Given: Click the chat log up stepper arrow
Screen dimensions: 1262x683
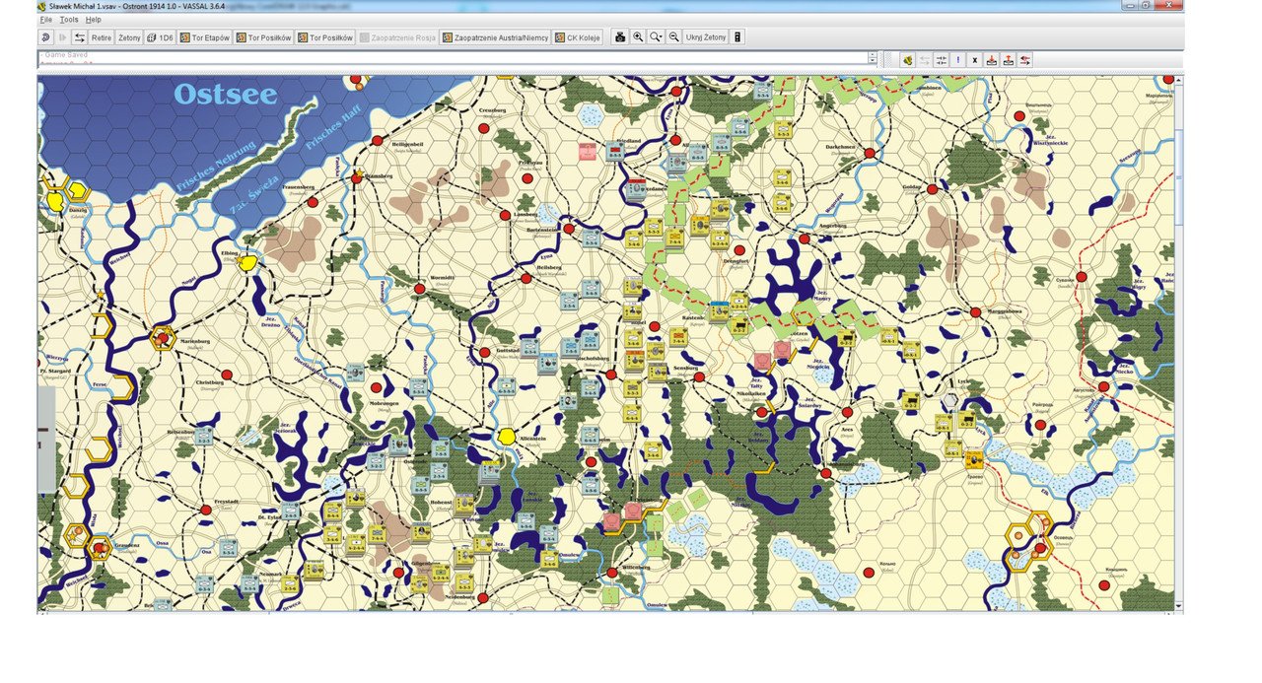Looking at the screenshot, I should pos(873,55).
